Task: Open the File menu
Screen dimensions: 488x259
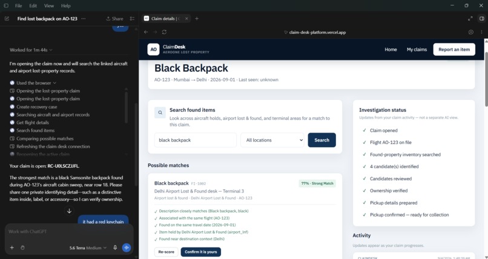Action: click(x=19, y=5)
